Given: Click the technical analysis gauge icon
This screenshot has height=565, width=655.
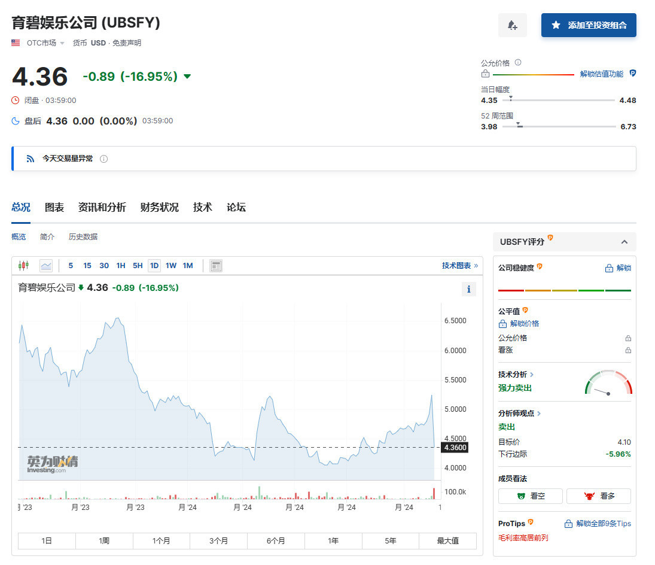Looking at the screenshot, I should point(608,384).
